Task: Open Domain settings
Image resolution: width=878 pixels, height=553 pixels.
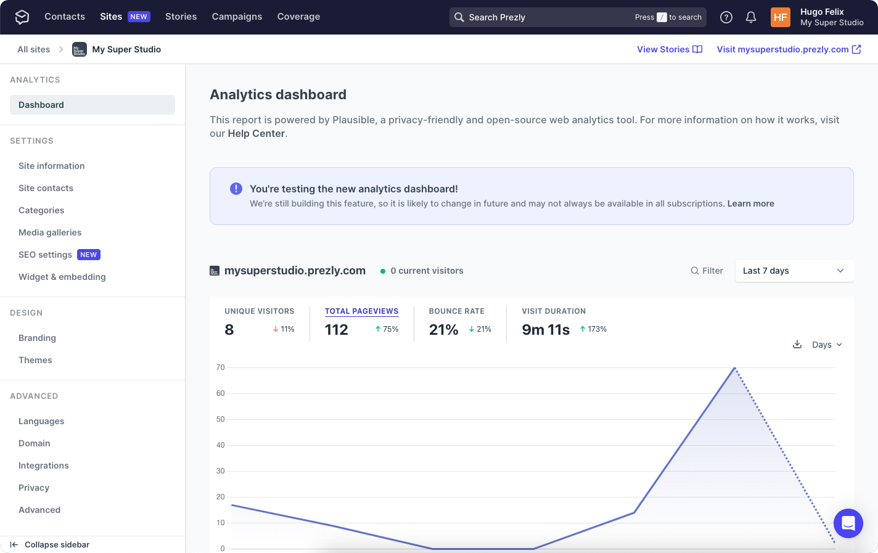Action: point(35,443)
